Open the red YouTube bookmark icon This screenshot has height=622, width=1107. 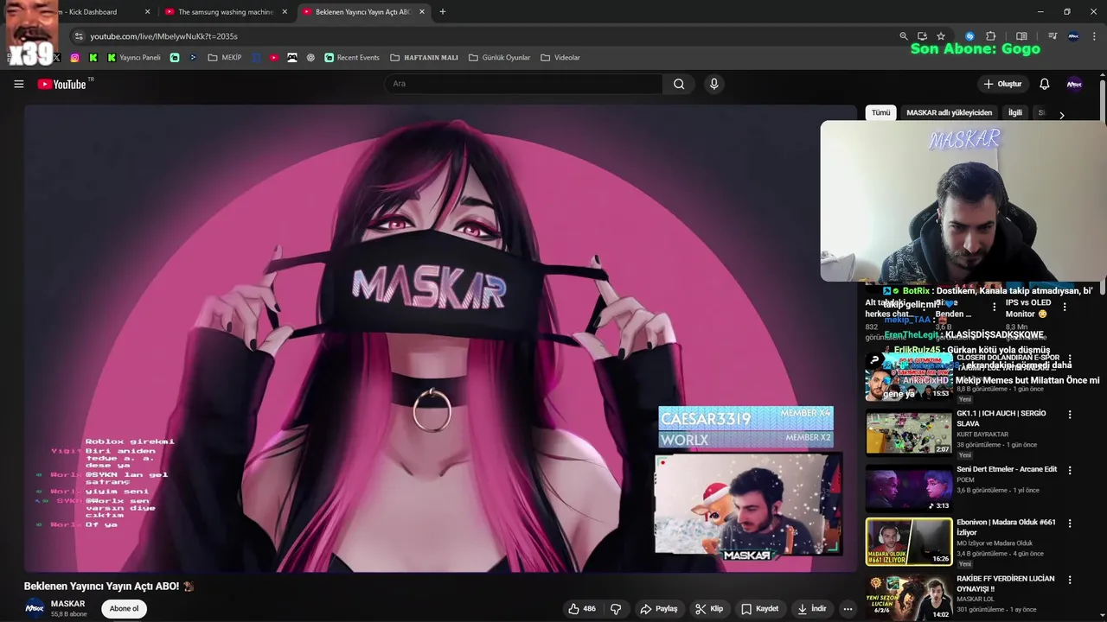coord(274,58)
